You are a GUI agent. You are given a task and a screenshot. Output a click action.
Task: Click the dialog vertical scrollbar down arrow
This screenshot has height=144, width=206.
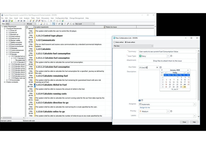pos(198,116)
